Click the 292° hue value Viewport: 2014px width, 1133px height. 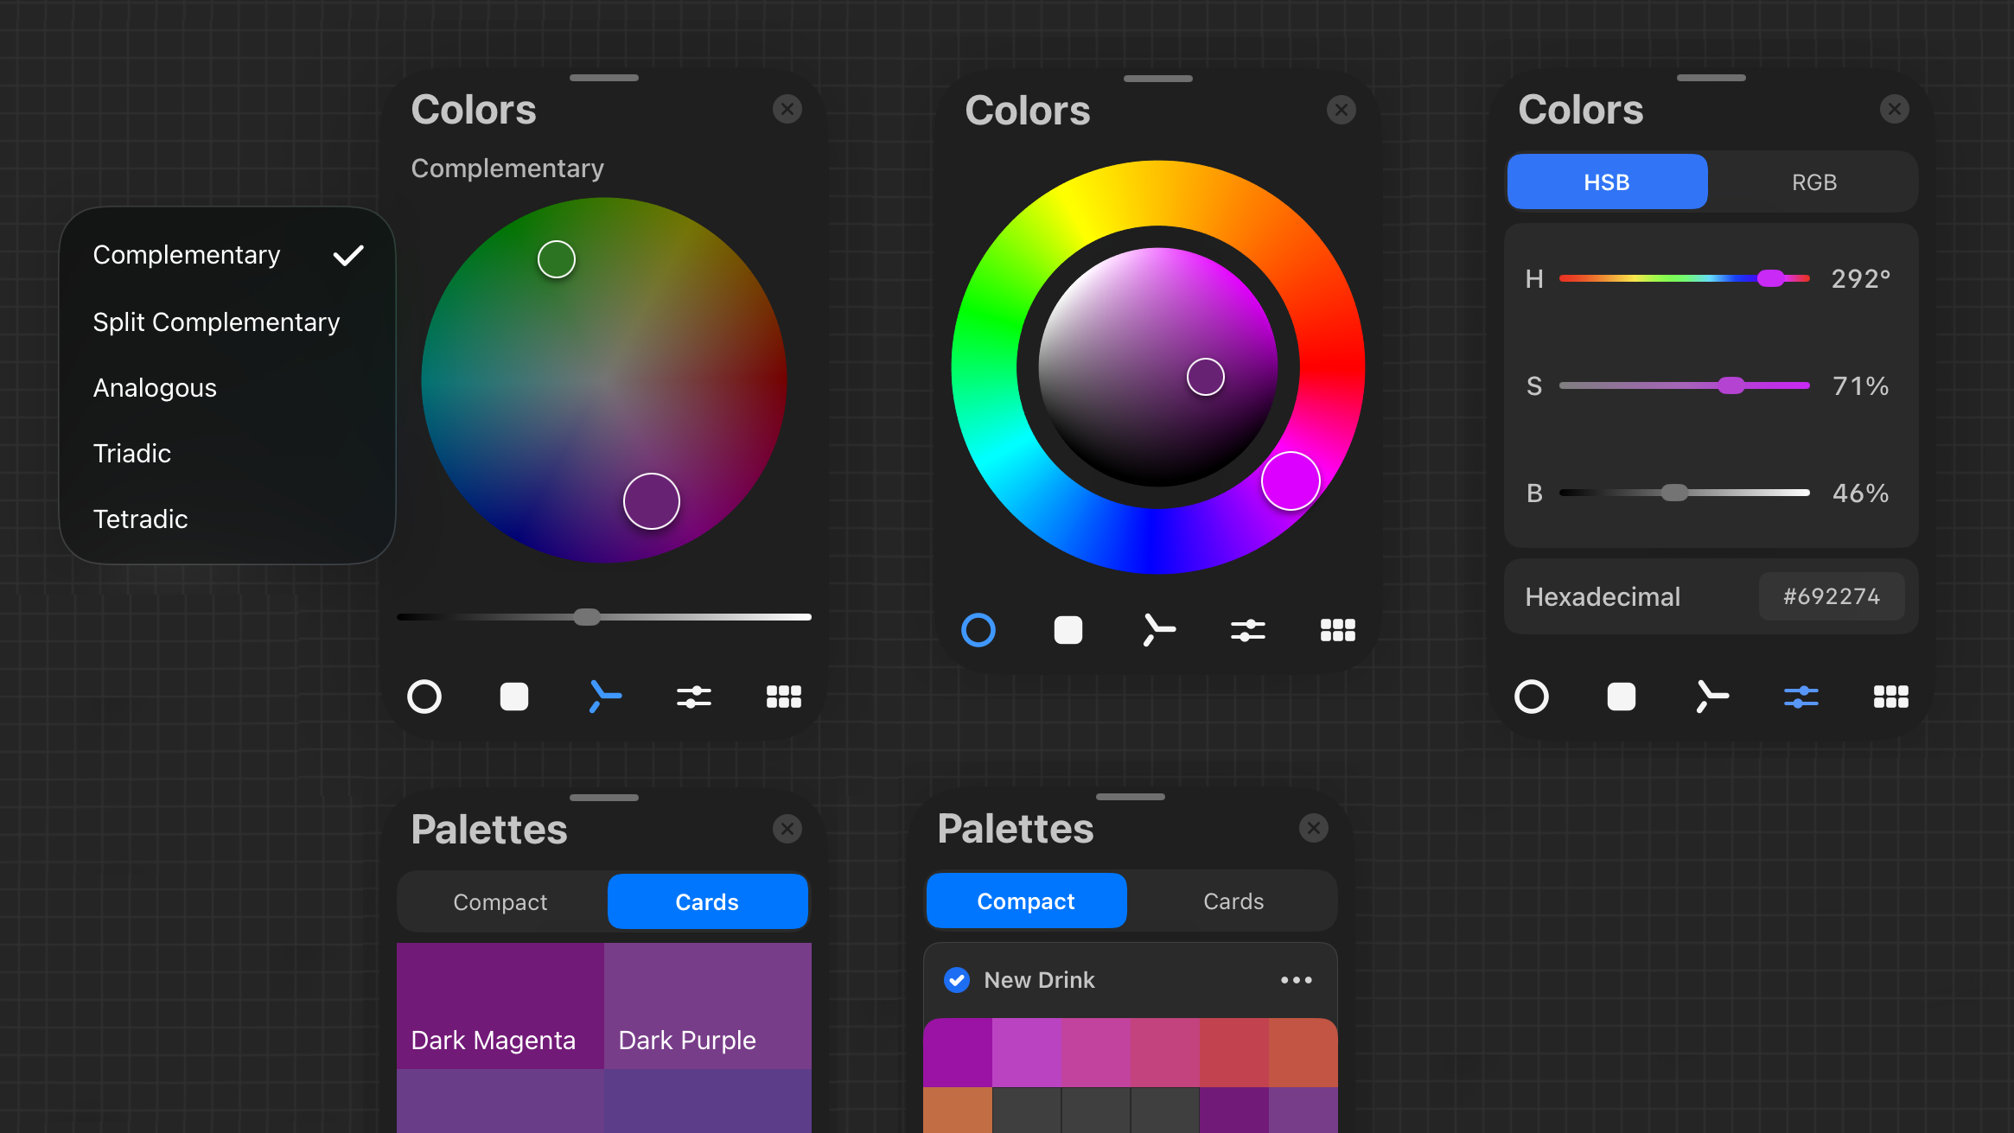pyautogui.click(x=1860, y=278)
